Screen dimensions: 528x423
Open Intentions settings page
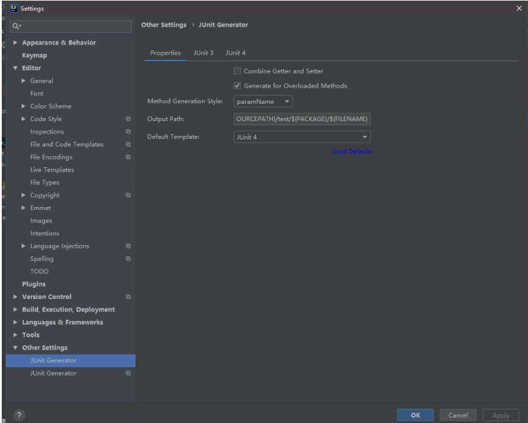(x=44, y=233)
